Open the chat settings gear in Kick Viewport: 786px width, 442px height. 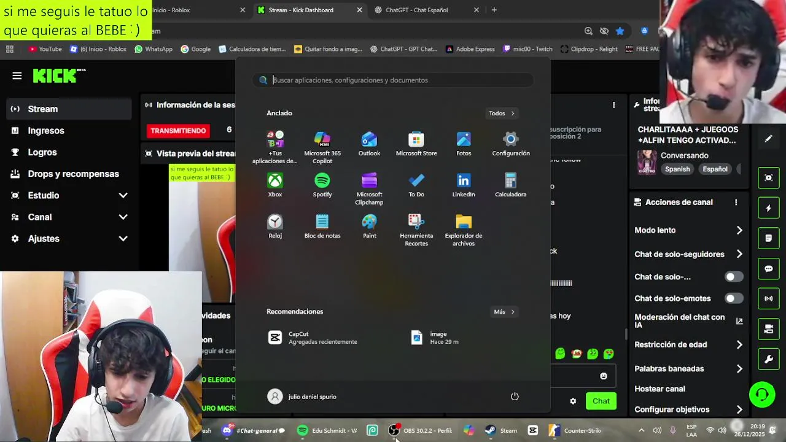coord(573,401)
